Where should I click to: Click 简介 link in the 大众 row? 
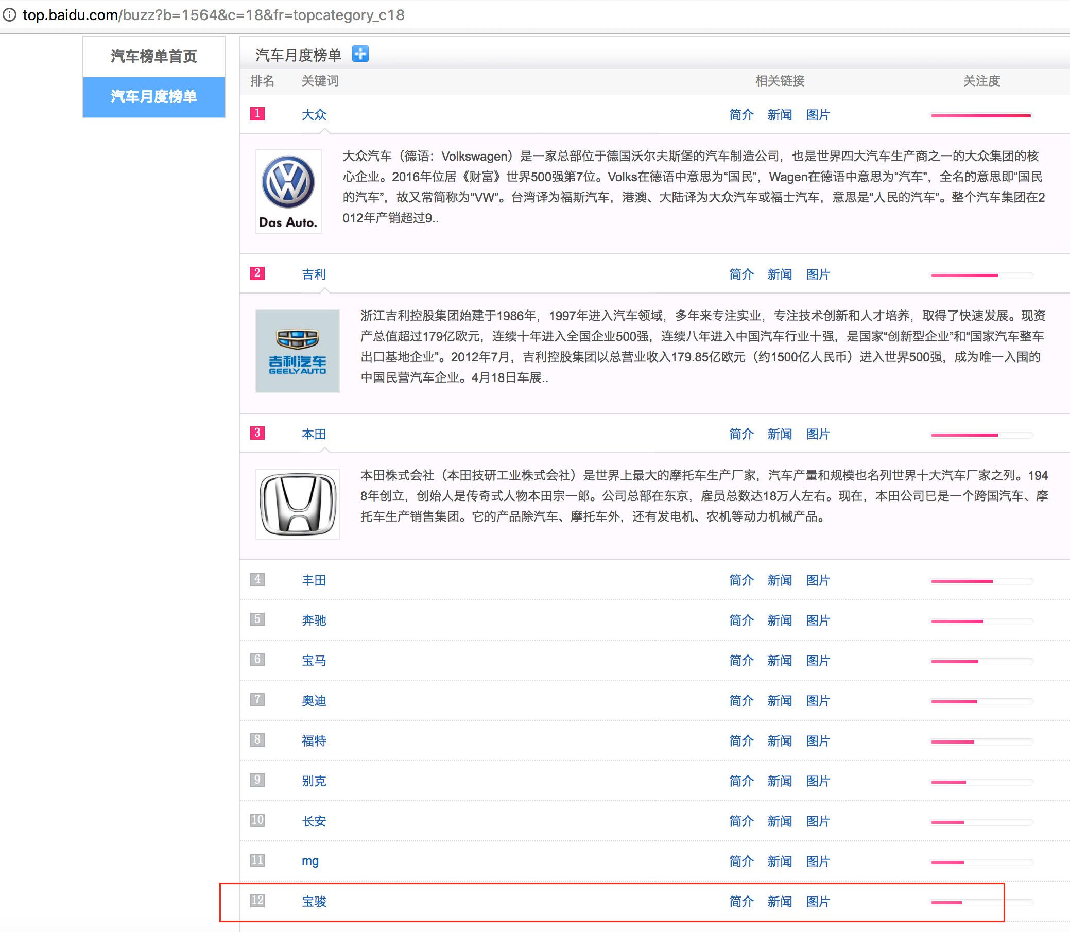point(741,115)
